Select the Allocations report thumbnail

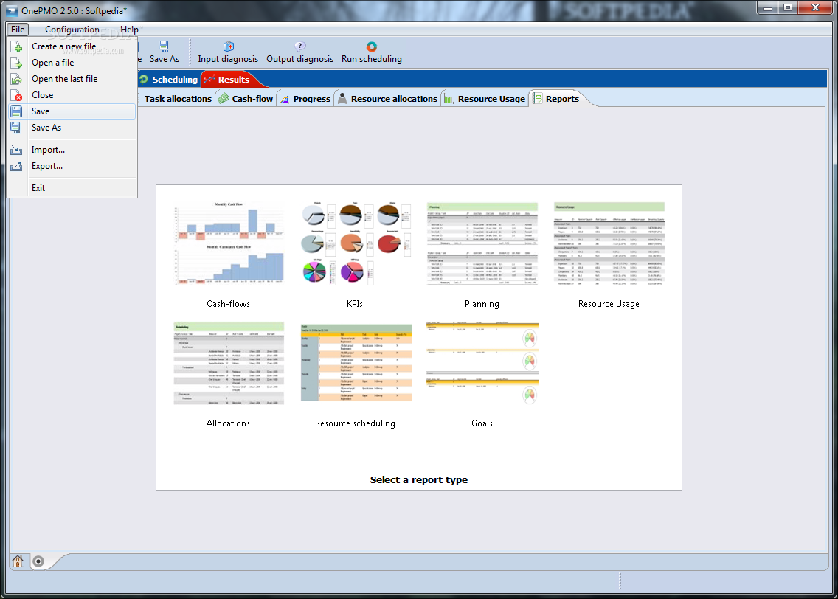click(x=228, y=364)
